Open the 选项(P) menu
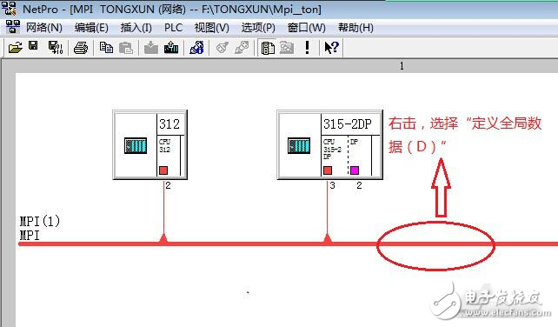This screenshot has height=327, width=558. point(258,28)
